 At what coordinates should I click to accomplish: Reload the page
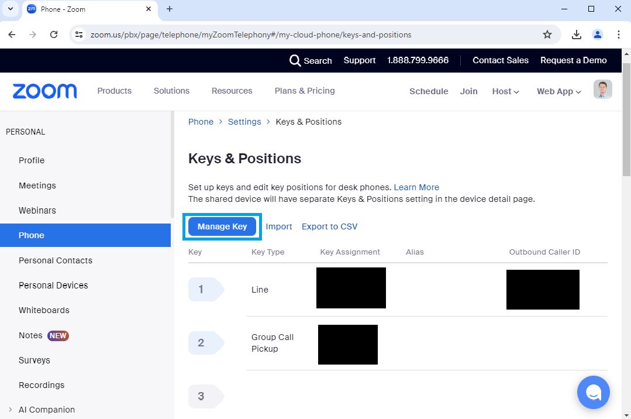point(54,35)
